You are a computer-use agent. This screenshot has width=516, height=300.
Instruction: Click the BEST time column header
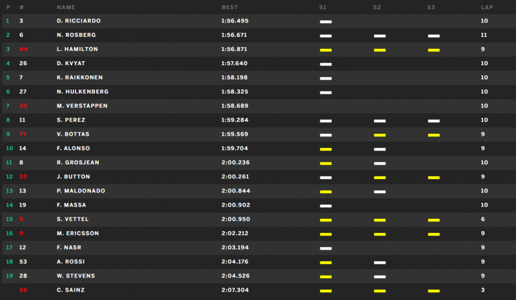pyautogui.click(x=230, y=7)
